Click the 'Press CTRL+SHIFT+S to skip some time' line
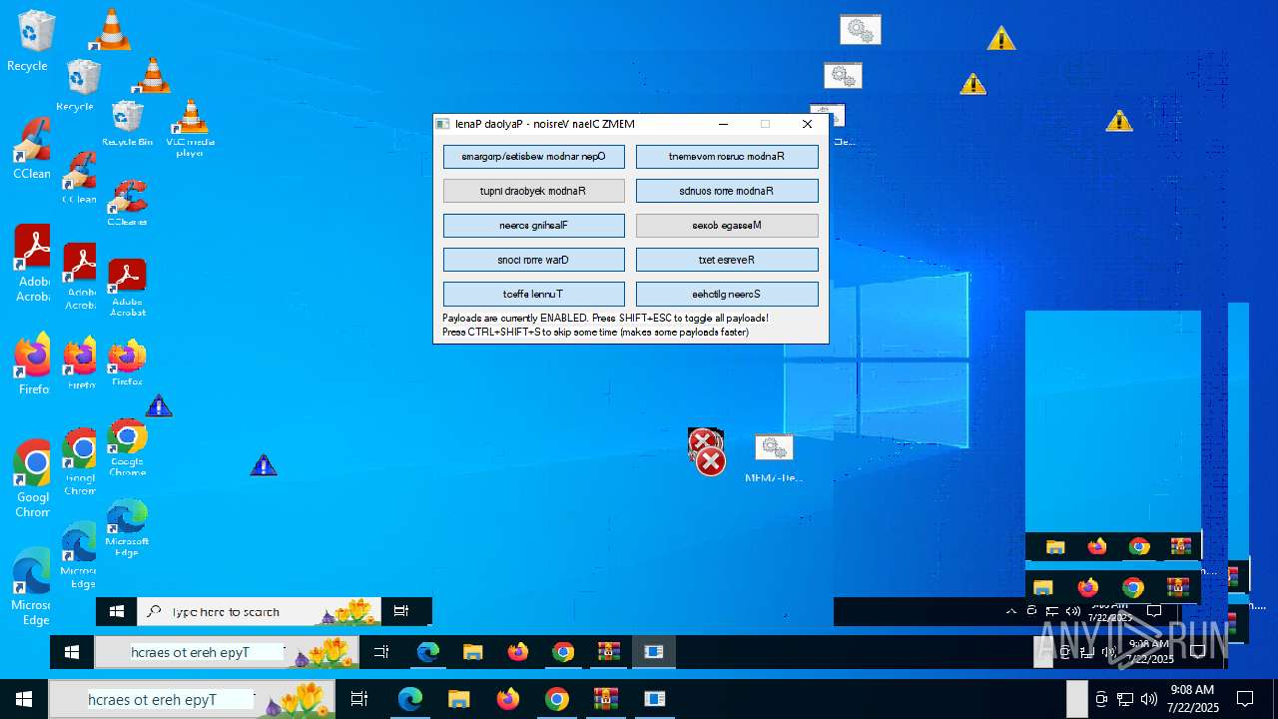 click(x=595, y=332)
